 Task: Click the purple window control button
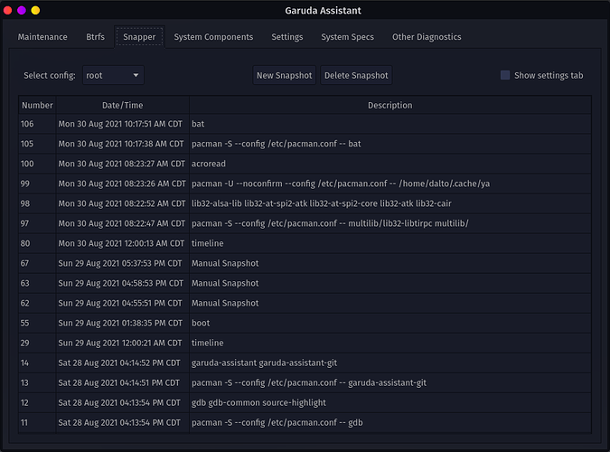pos(22,11)
